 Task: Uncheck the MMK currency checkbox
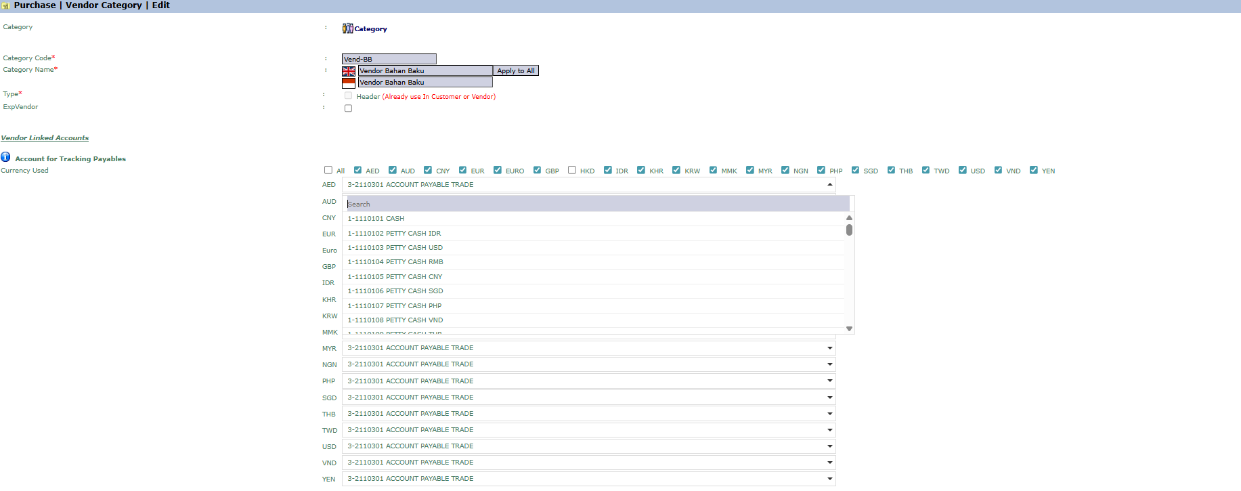click(713, 170)
